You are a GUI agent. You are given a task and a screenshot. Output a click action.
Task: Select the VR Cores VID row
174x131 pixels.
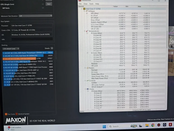tap(120, 26)
